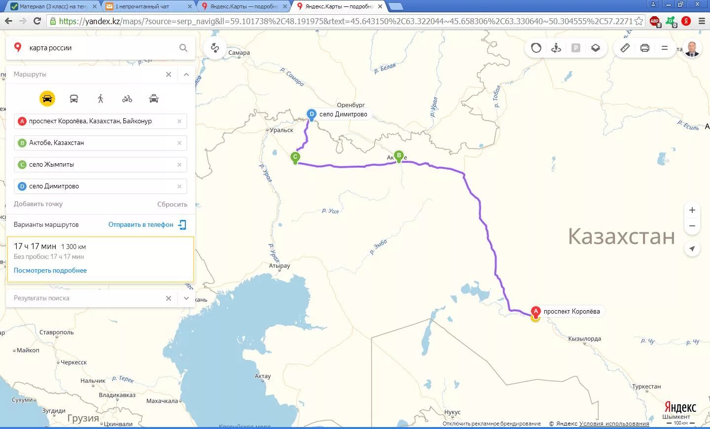Click blue map marker D село Димитрово
The height and width of the screenshot is (429, 710).
click(311, 115)
